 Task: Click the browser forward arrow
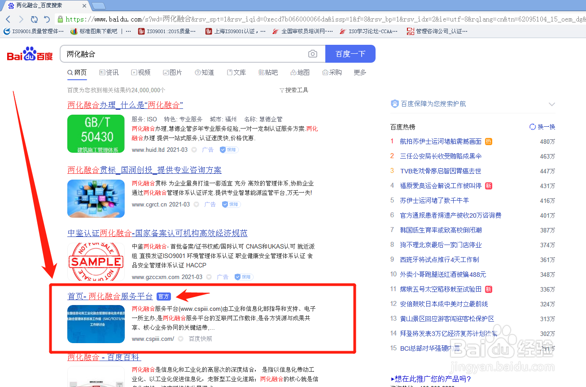click(21, 19)
